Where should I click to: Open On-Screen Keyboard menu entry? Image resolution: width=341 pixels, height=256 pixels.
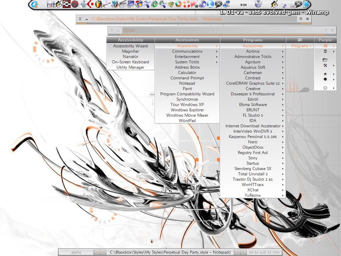pos(131,62)
